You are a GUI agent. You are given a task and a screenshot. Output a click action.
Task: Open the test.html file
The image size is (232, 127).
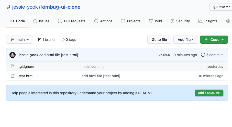[x=26, y=76]
